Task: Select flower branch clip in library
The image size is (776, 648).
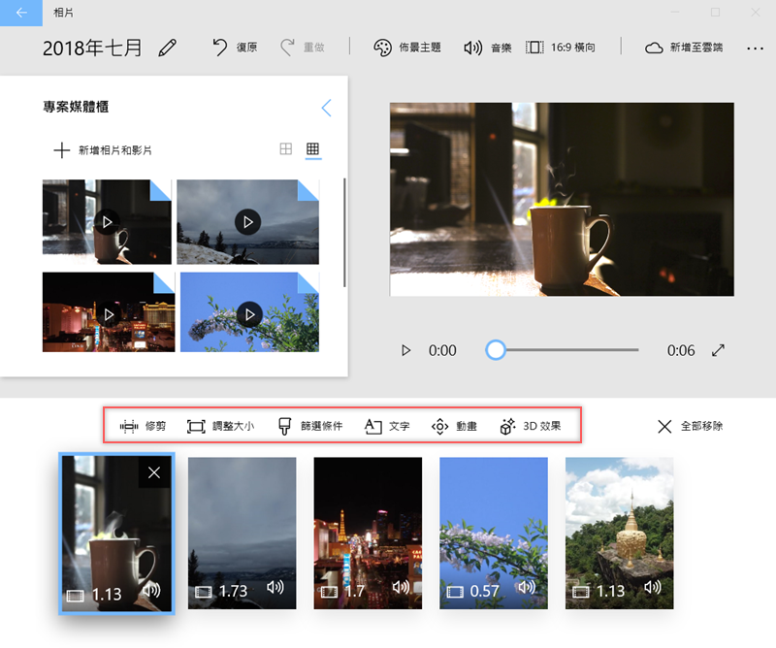Action: [x=250, y=311]
